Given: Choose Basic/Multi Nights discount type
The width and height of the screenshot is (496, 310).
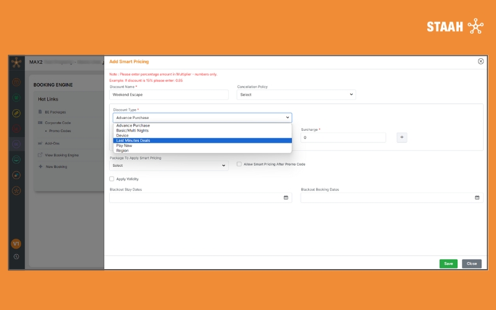Looking at the screenshot, I should coord(203,130).
